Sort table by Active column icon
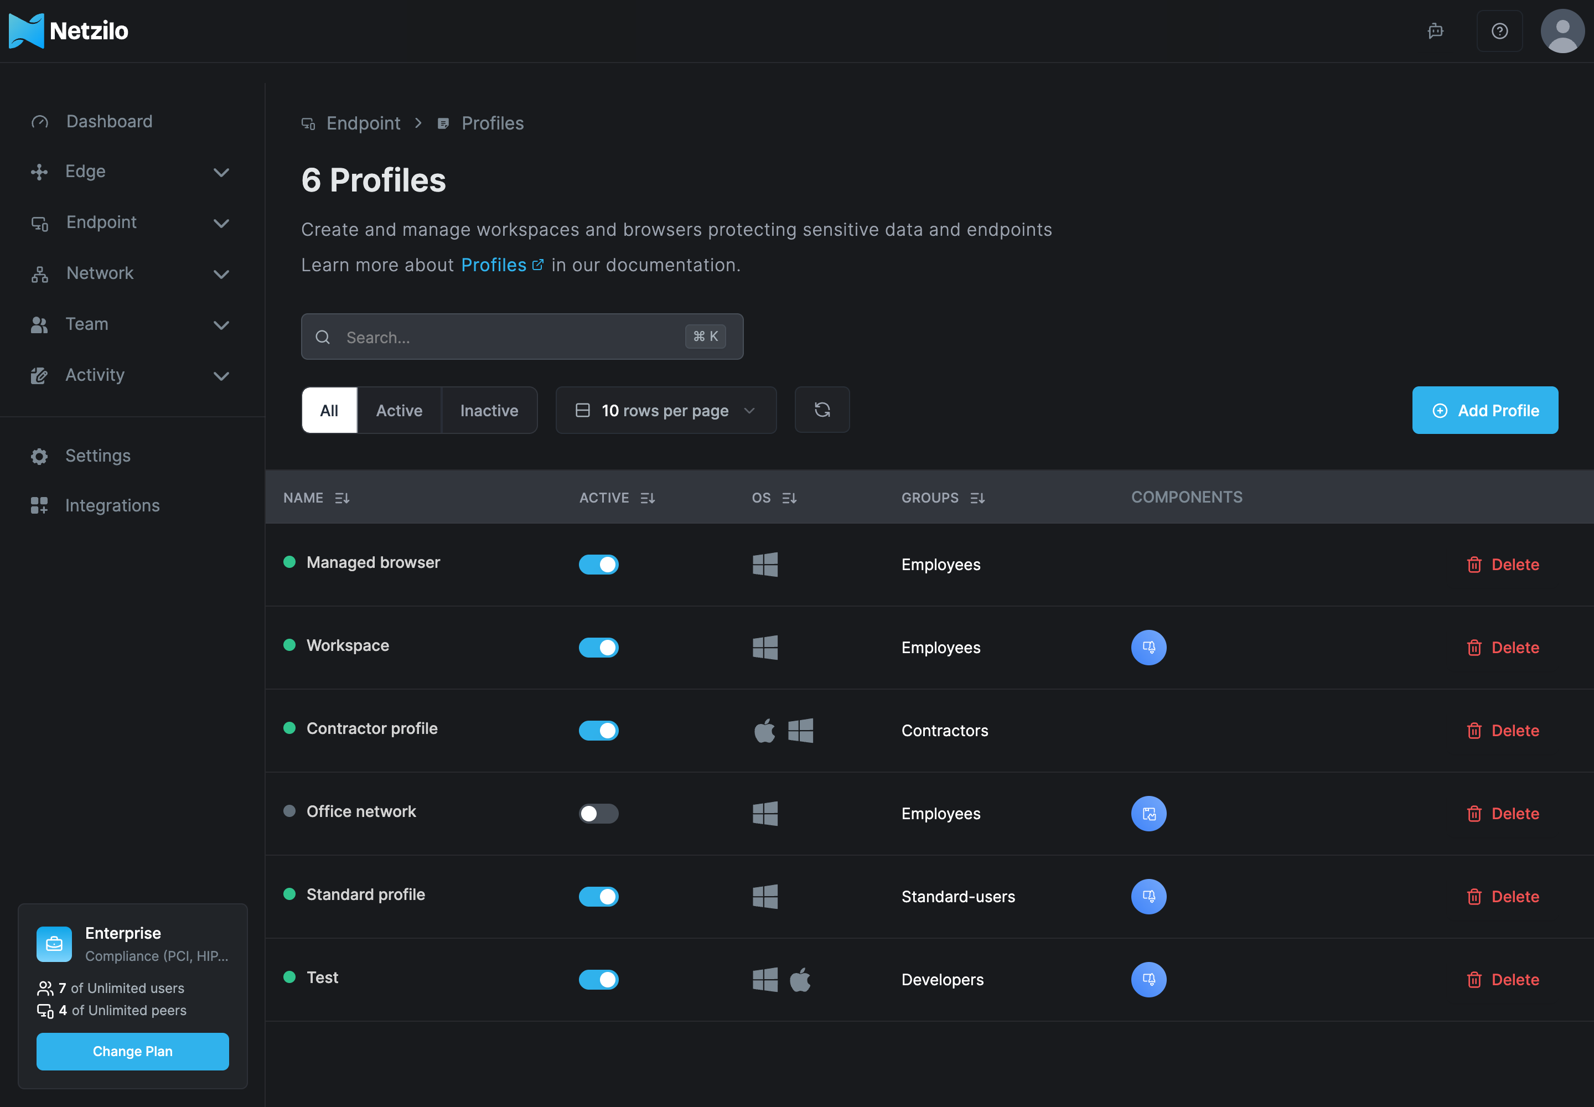The image size is (1594, 1107). 647,498
